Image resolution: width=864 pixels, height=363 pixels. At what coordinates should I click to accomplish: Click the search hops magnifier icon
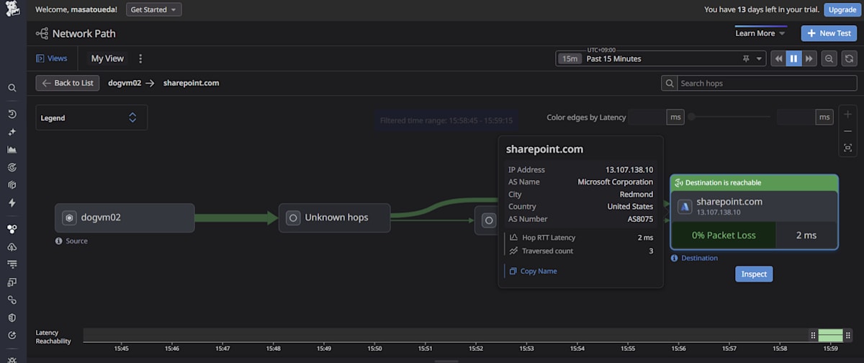[x=670, y=84]
